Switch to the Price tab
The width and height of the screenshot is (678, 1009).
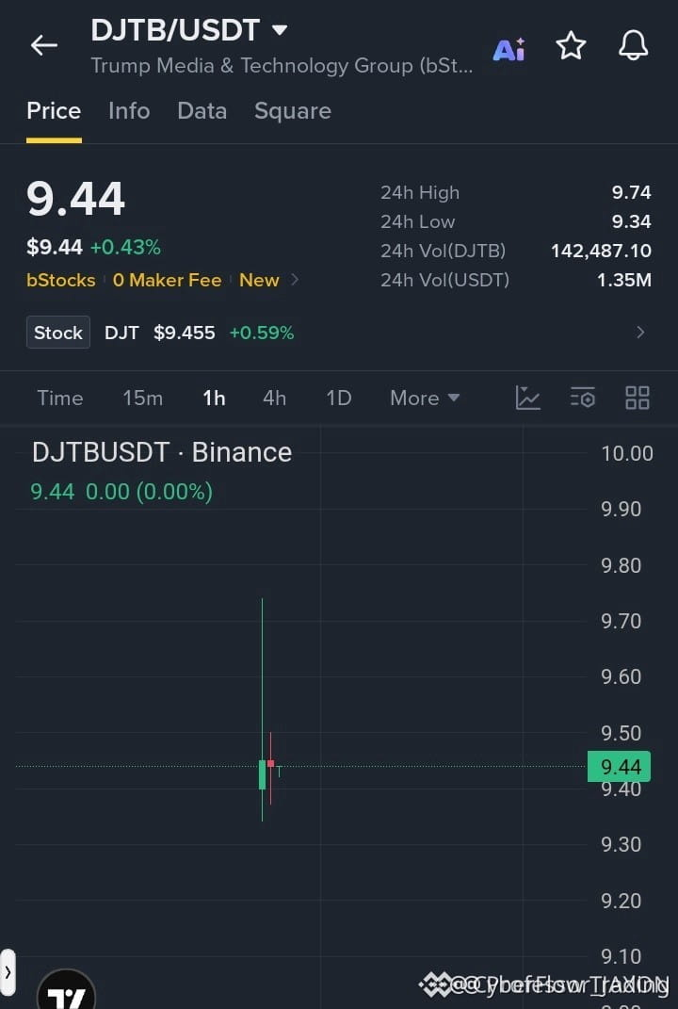tap(54, 110)
